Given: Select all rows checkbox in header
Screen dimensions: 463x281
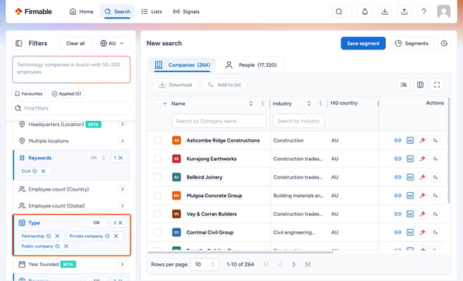Looking at the screenshot, I should [157, 104].
